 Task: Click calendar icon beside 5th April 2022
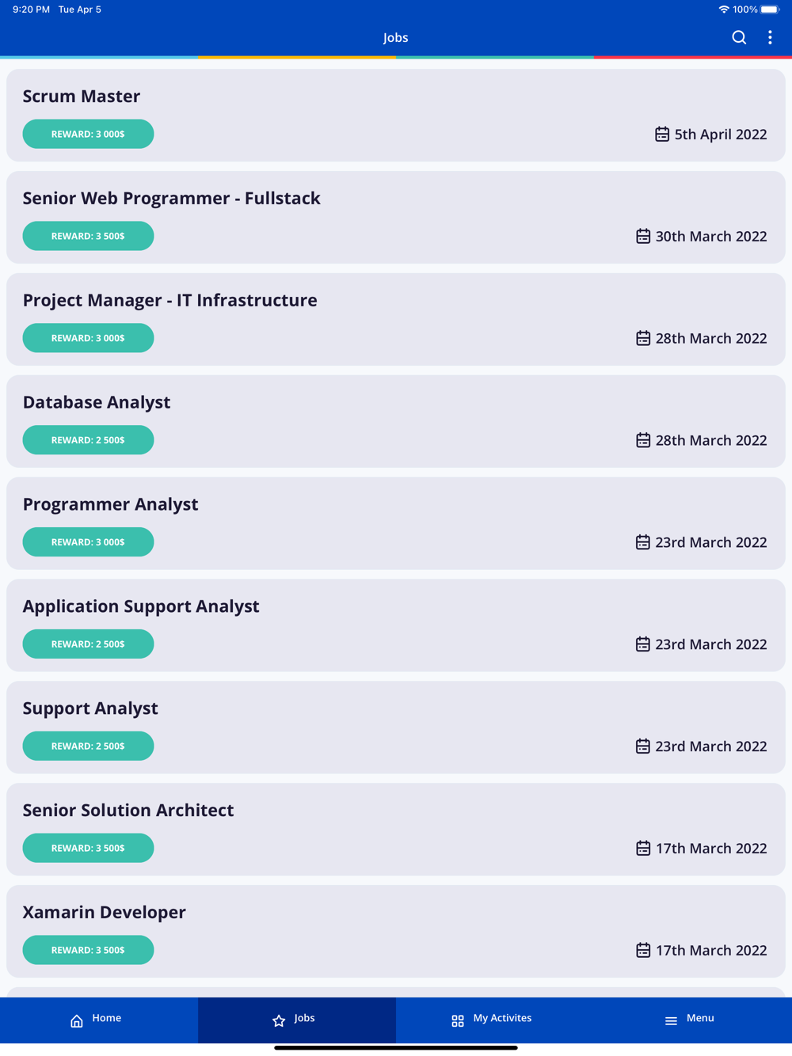(x=662, y=135)
